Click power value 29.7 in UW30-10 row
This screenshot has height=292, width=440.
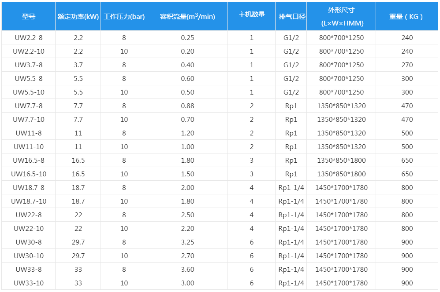(78, 255)
